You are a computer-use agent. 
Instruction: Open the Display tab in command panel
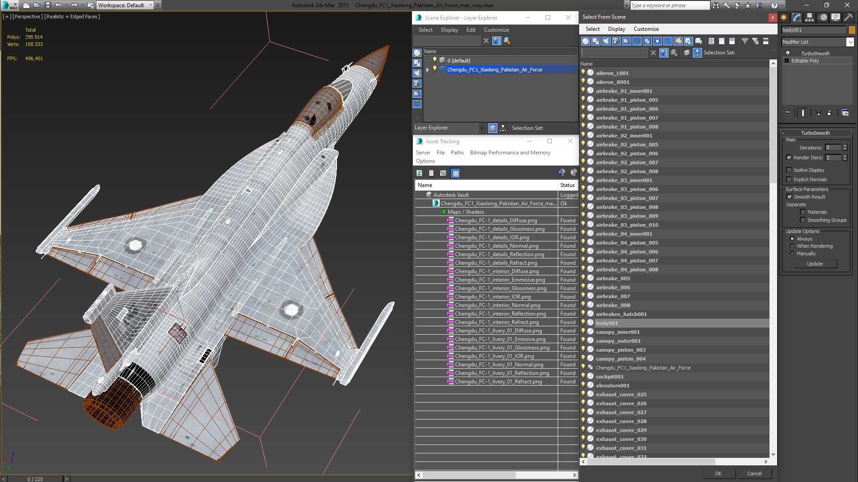835,17
